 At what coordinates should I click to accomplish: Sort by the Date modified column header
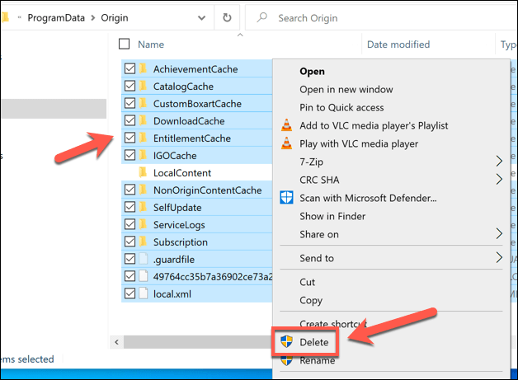[399, 45]
